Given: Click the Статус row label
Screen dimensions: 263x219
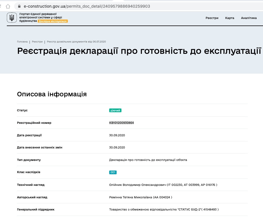Looking at the screenshot, I should tap(22, 110).
